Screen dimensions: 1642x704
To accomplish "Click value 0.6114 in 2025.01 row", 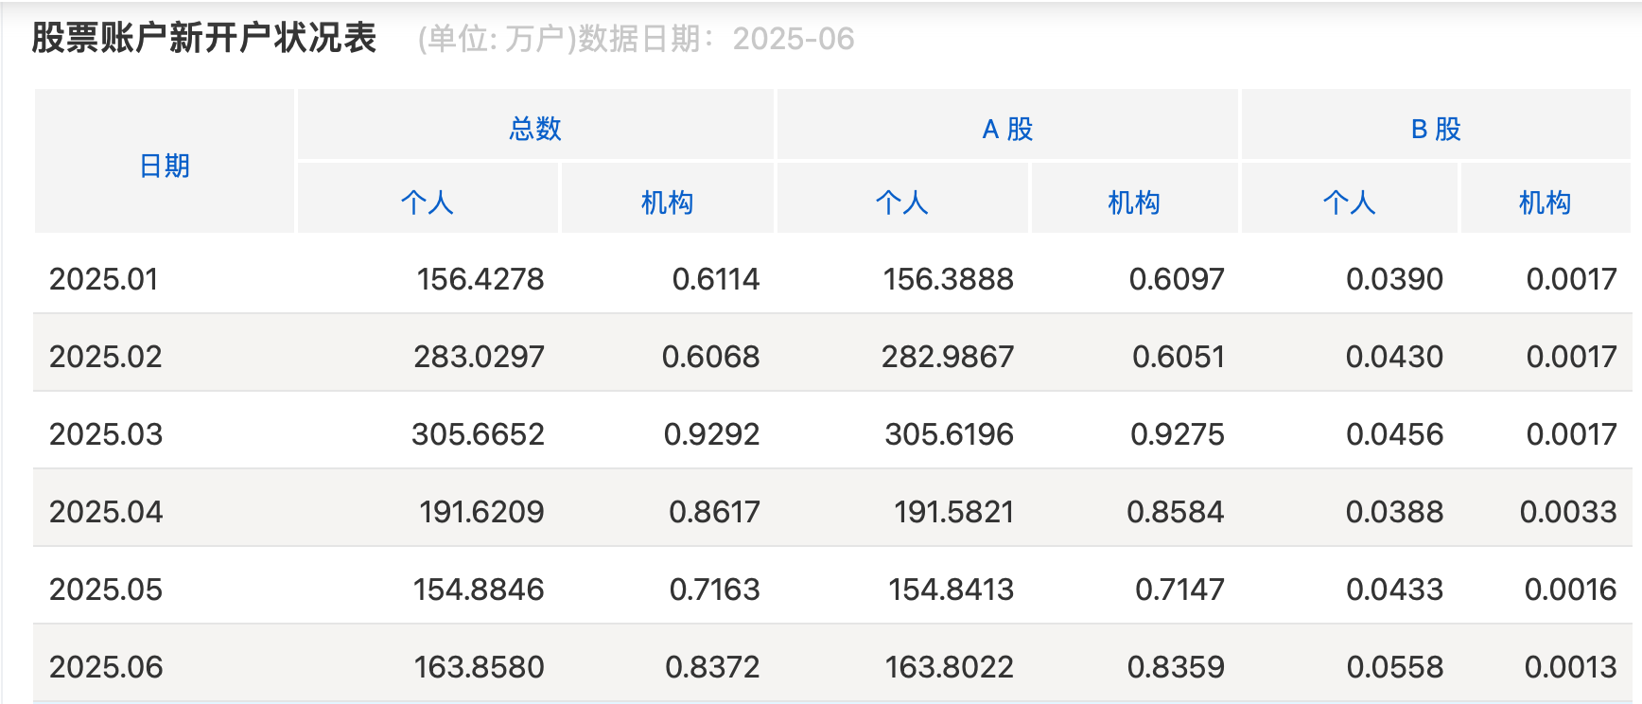I will coord(716,279).
